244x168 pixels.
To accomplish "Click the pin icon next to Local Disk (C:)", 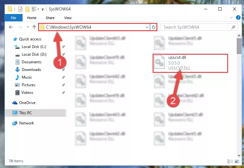I will [63, 47].
